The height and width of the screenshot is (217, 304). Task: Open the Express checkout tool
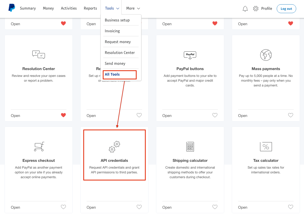point(15,207)
